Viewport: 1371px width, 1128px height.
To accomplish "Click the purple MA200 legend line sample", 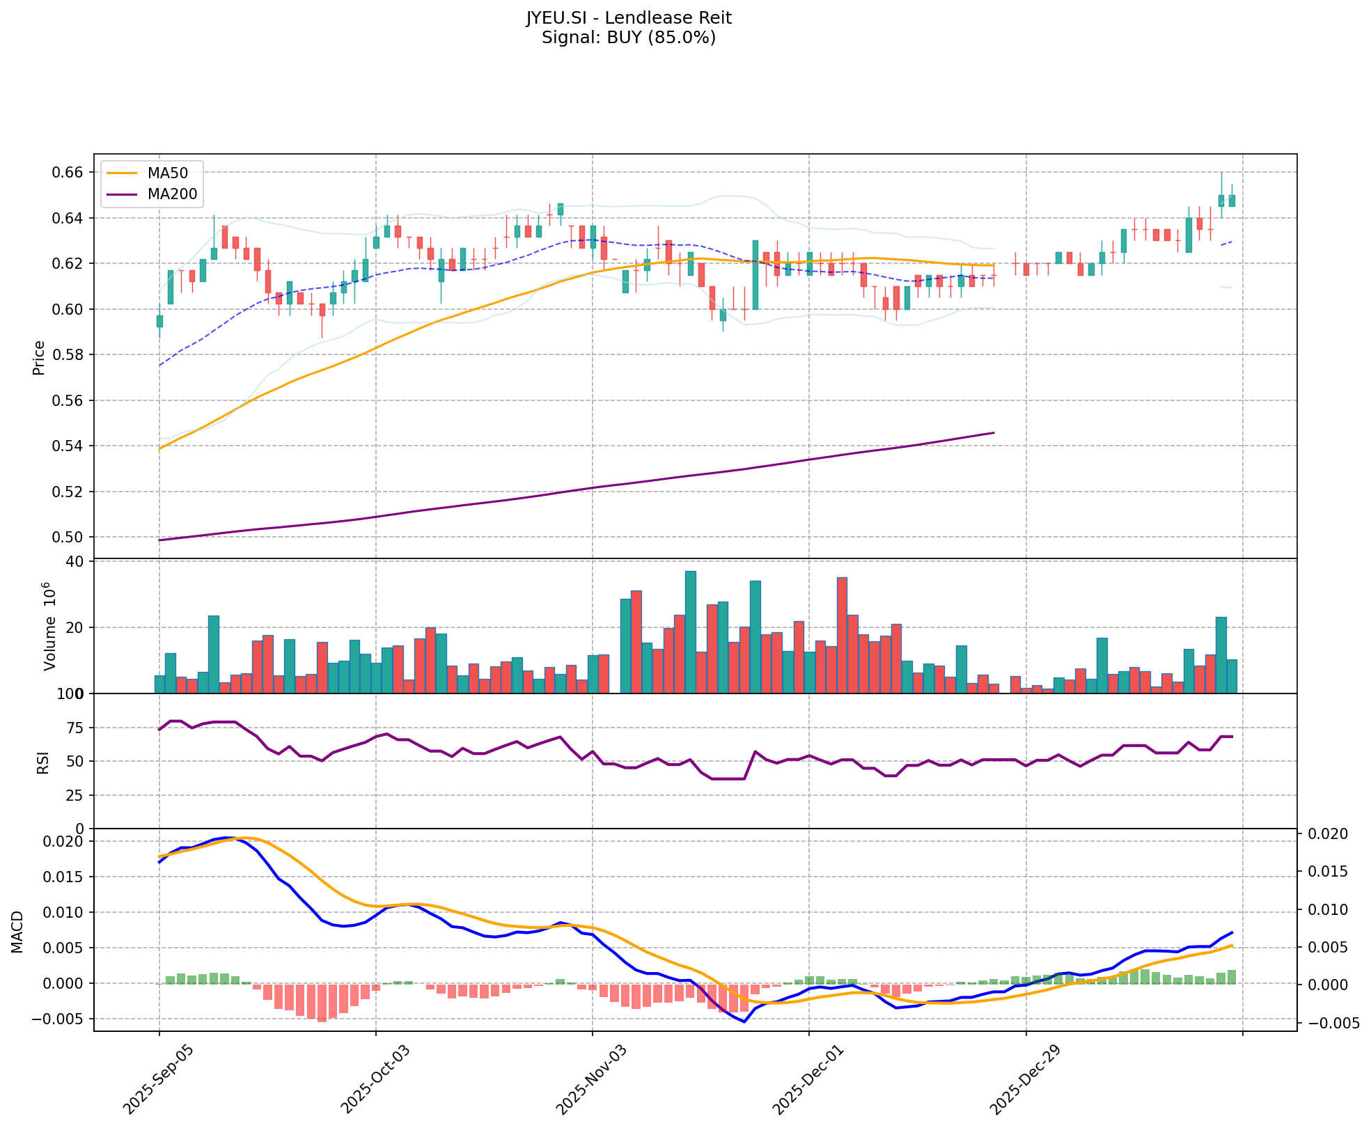I will [123, 194].
